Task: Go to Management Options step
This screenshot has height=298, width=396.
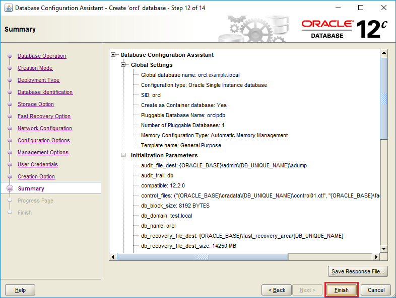Action: tap(43, 153)
